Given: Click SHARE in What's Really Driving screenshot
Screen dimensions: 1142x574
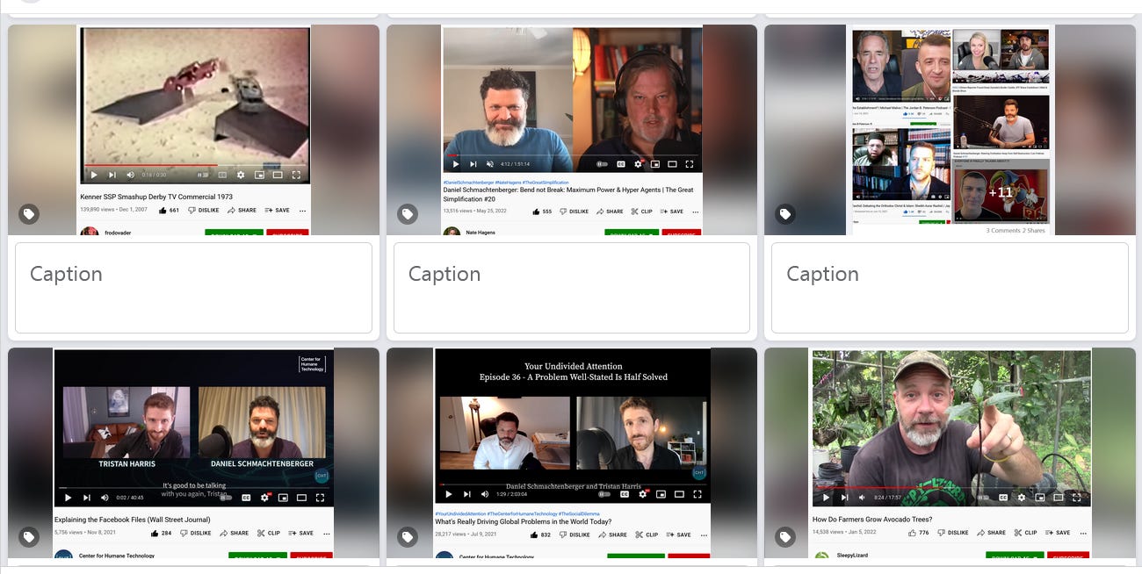Looking at the screenshot, I should (x=612, y=535).
